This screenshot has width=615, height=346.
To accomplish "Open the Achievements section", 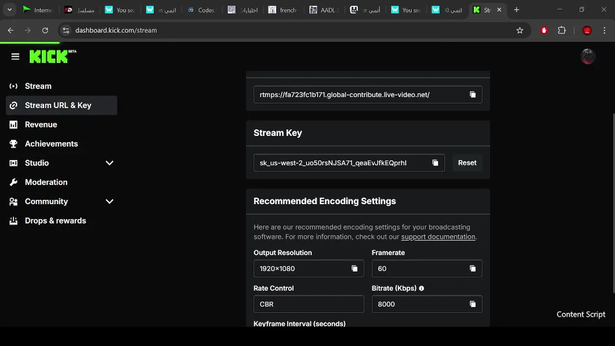I will pos(51,144).
